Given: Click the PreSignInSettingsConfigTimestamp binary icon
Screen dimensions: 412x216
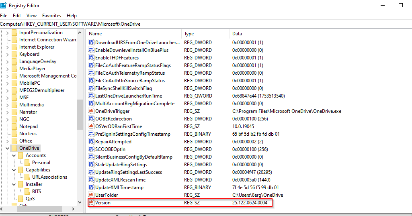Looking at the screenshot, I should 91,134.
